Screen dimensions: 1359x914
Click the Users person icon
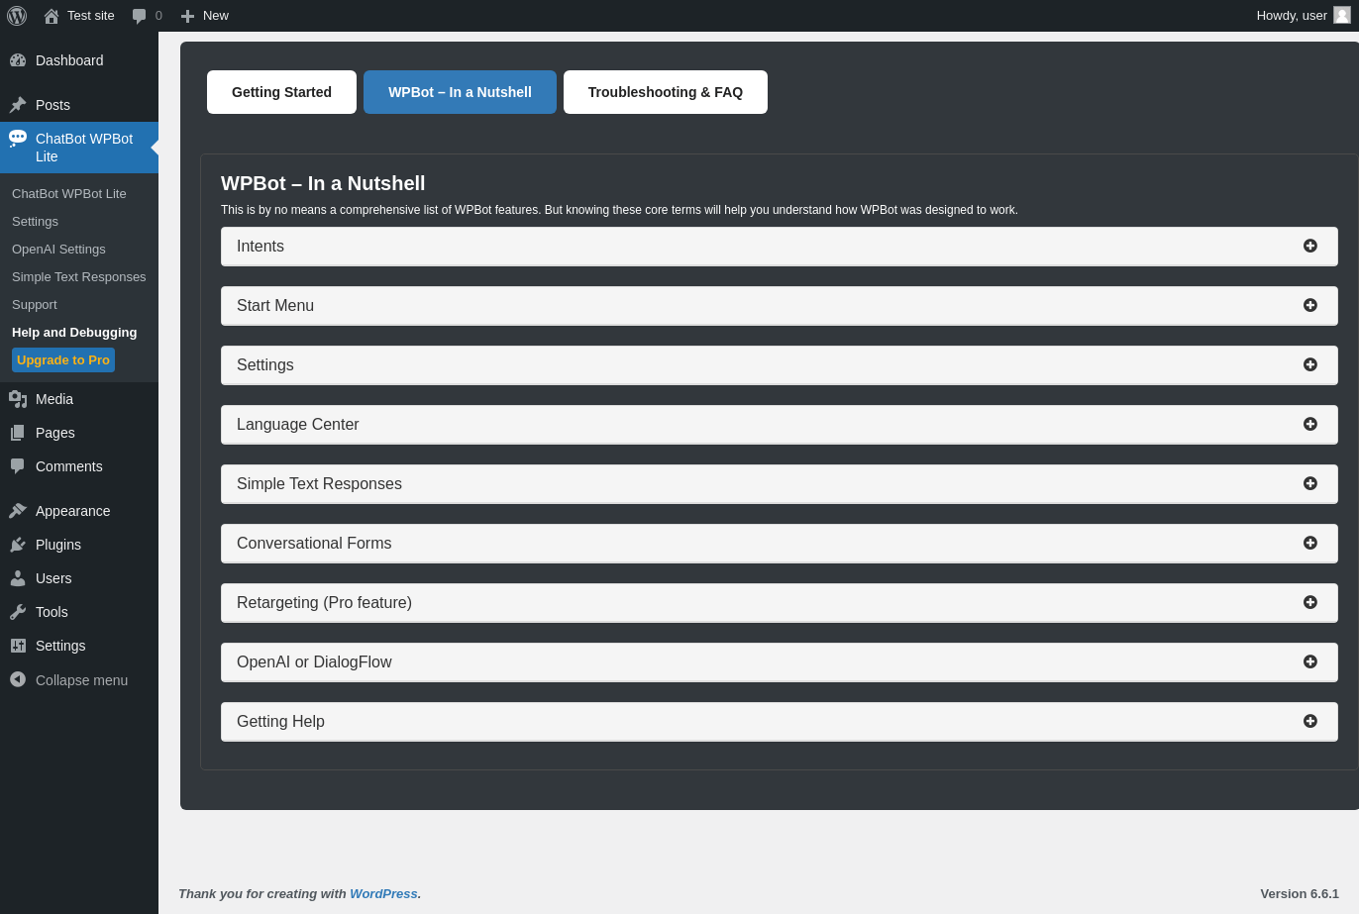coord(18,578)
